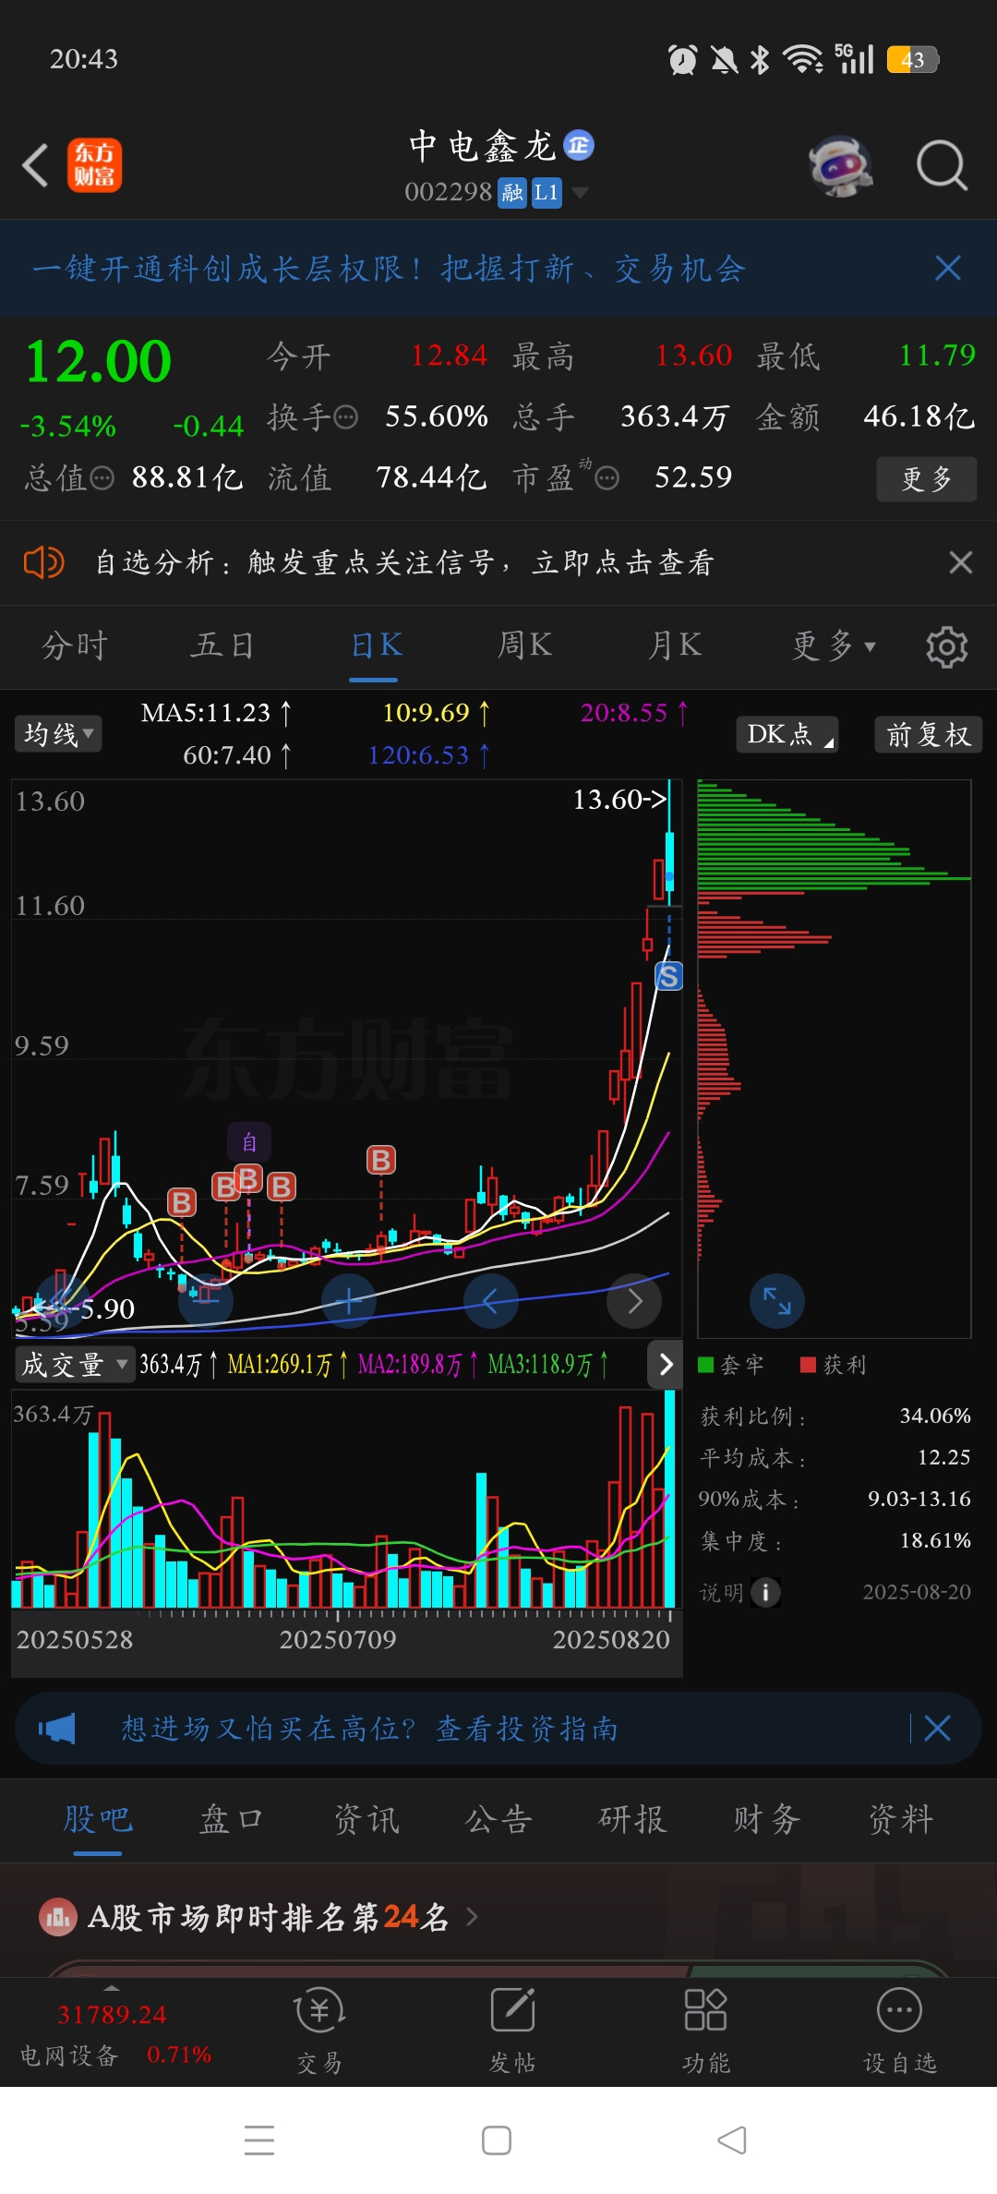Image resolution: width=997 pixels, height=2194 pixels.
Task: Move chart left with arrow button
Action: (x=490, y=1301)
